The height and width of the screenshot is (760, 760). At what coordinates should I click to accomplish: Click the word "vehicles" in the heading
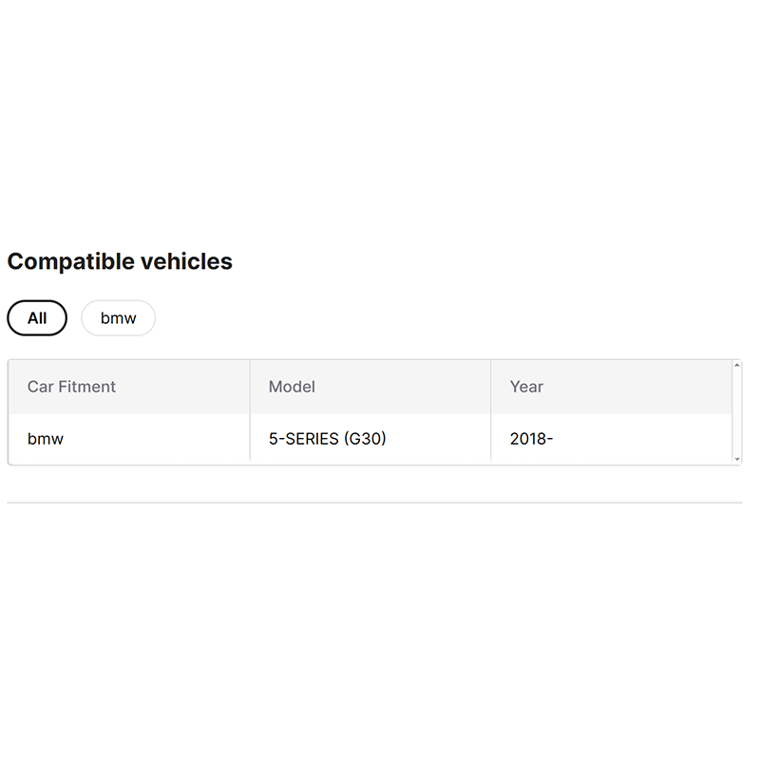pos(188,261)
